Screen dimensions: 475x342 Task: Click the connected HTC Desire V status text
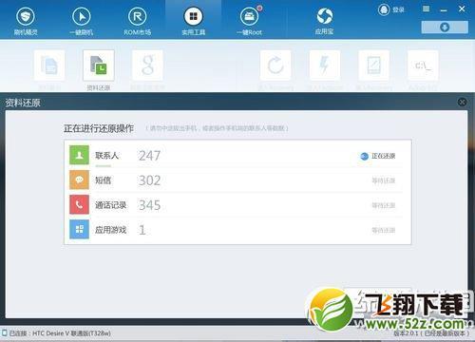[x=60, y=333]
